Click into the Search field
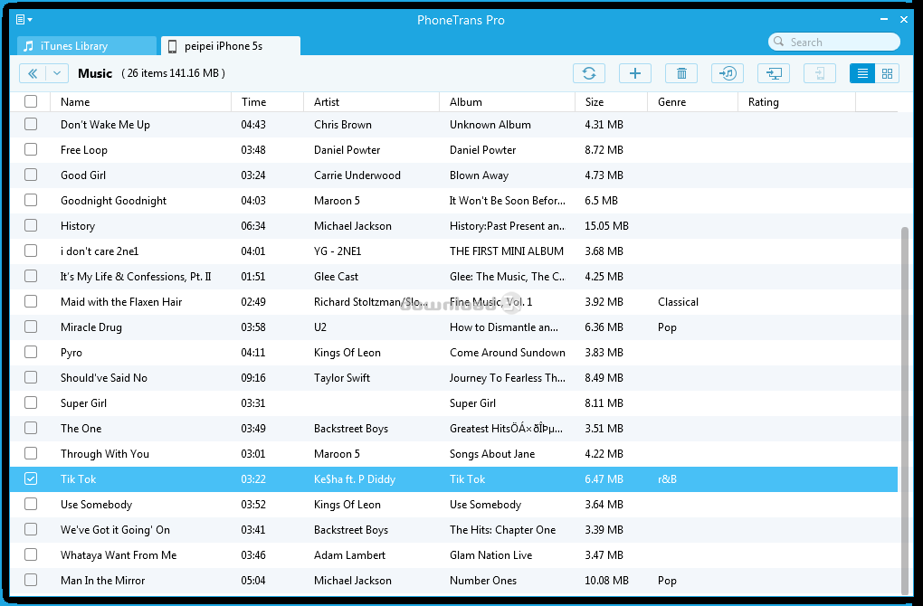The height and width of the screenshot is (606, 923). point(834,42)
